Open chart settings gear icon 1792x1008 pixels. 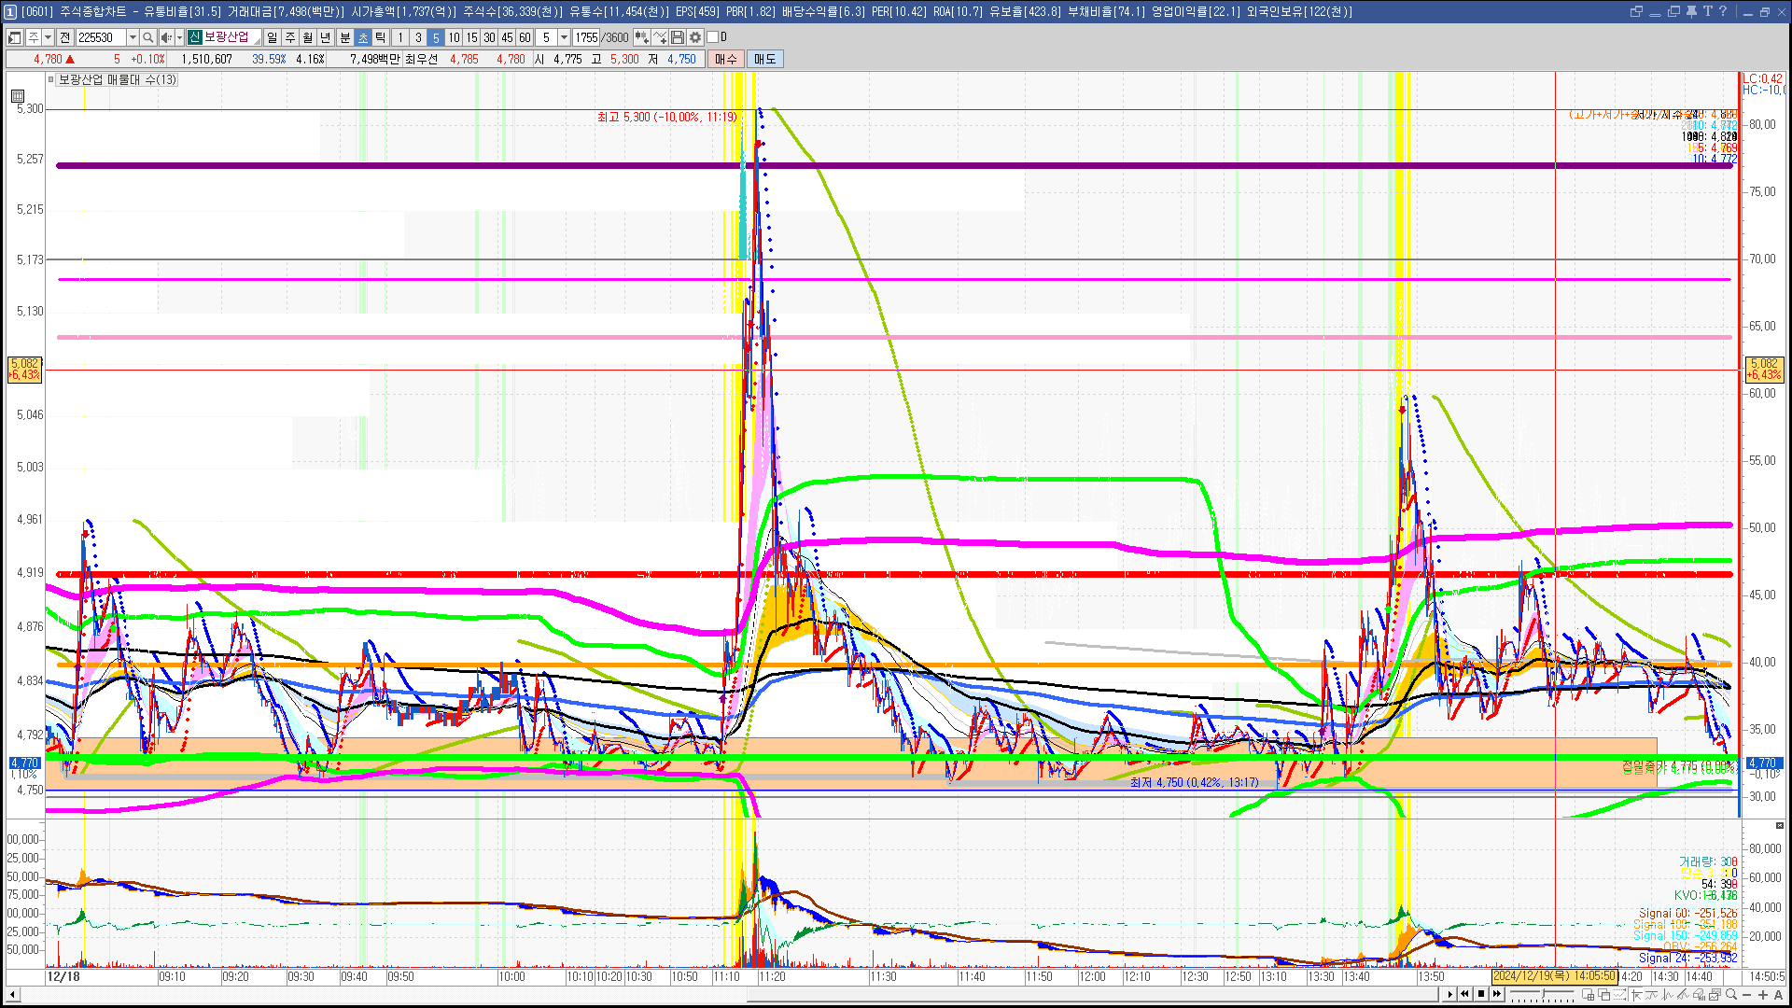[695, 37]
